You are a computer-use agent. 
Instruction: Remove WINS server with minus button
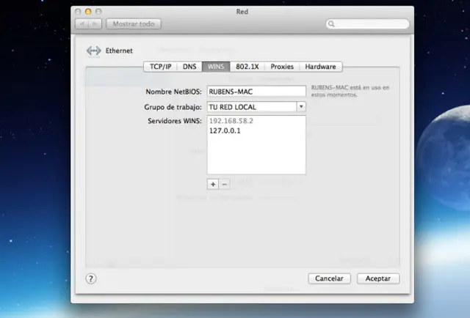click(x=225, y=184)
